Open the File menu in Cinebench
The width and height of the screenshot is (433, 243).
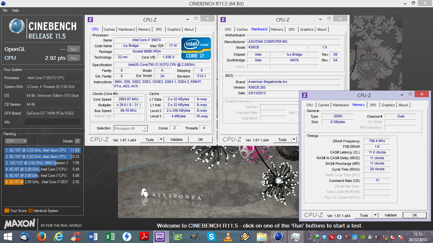(x=5, y=10)
